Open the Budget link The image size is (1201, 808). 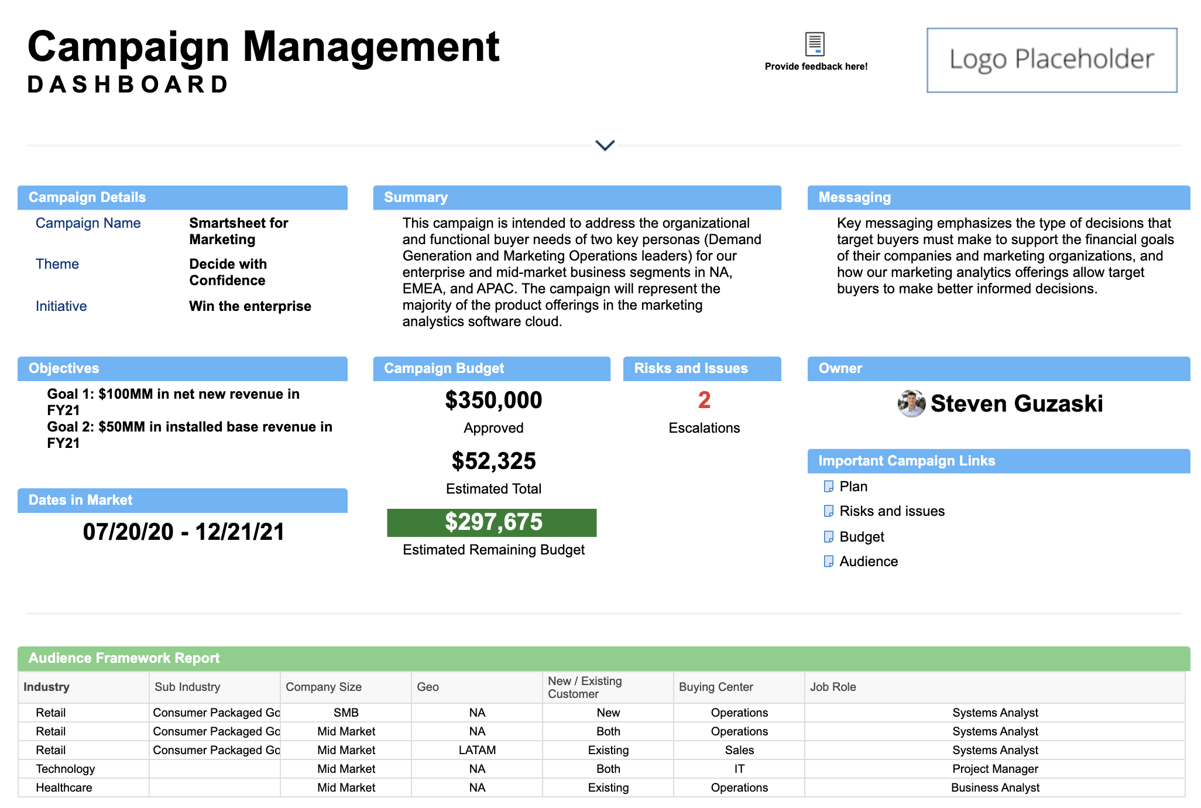tap(862, 537)
